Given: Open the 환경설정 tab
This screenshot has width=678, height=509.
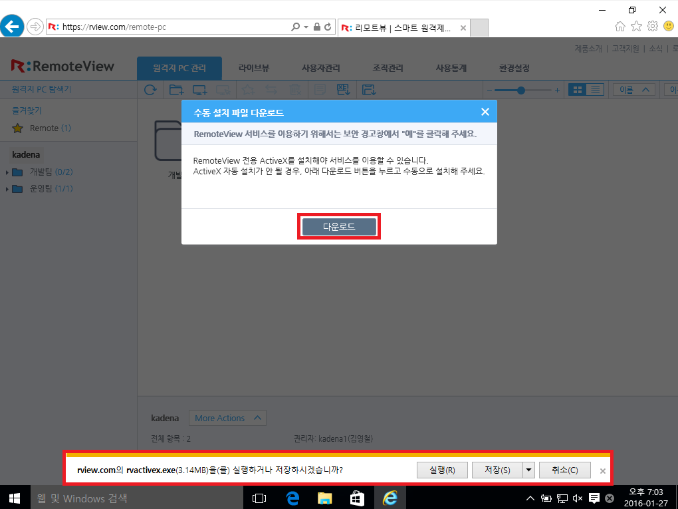Looking at the screenshot, I should pyautogui.click(x=514, y=69).
